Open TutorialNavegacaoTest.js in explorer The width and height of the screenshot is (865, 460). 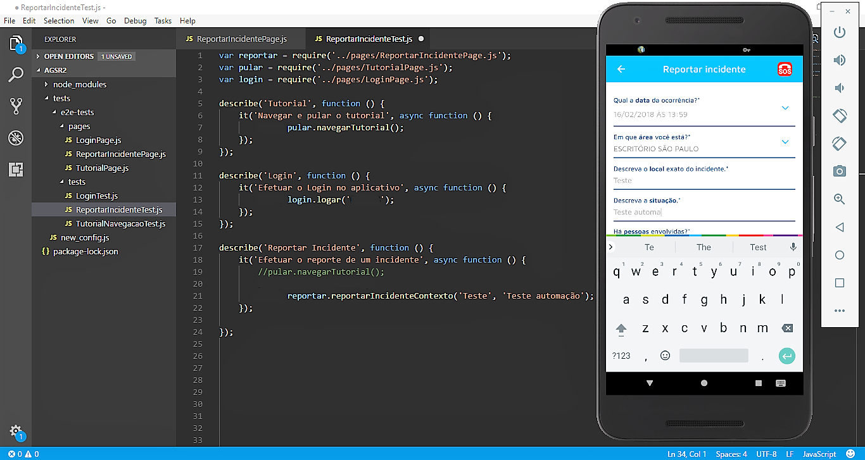[x=120, y=223]
